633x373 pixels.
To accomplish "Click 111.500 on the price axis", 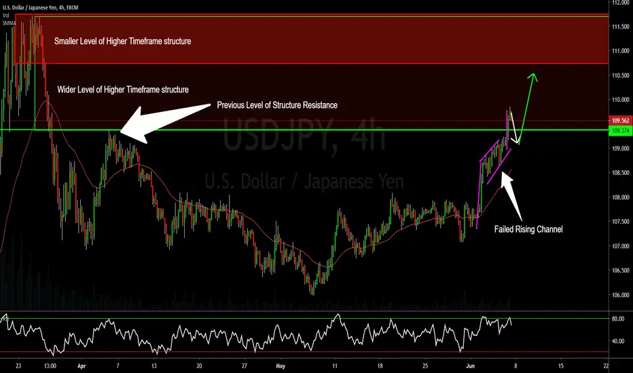I will tap(621, 26).
